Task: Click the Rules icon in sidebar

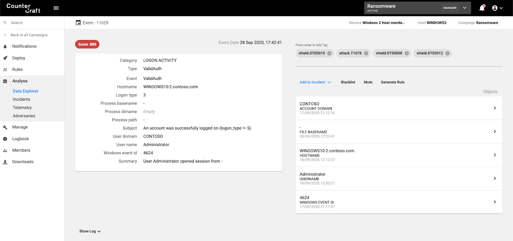Action: [x=5, y=70]
